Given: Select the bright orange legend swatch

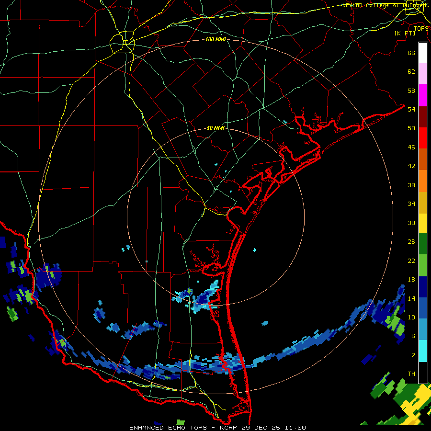Looking at the screenshot, I should pos(423,181).
